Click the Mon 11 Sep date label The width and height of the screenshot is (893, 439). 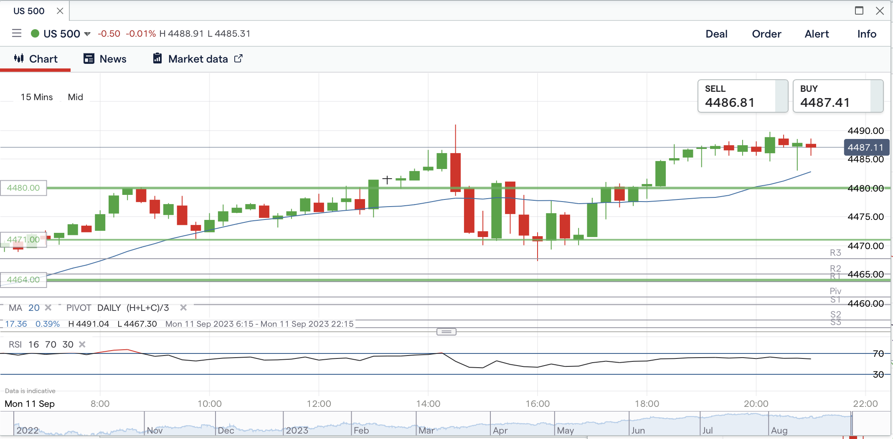pyautogui.click(x=30, y=404)
